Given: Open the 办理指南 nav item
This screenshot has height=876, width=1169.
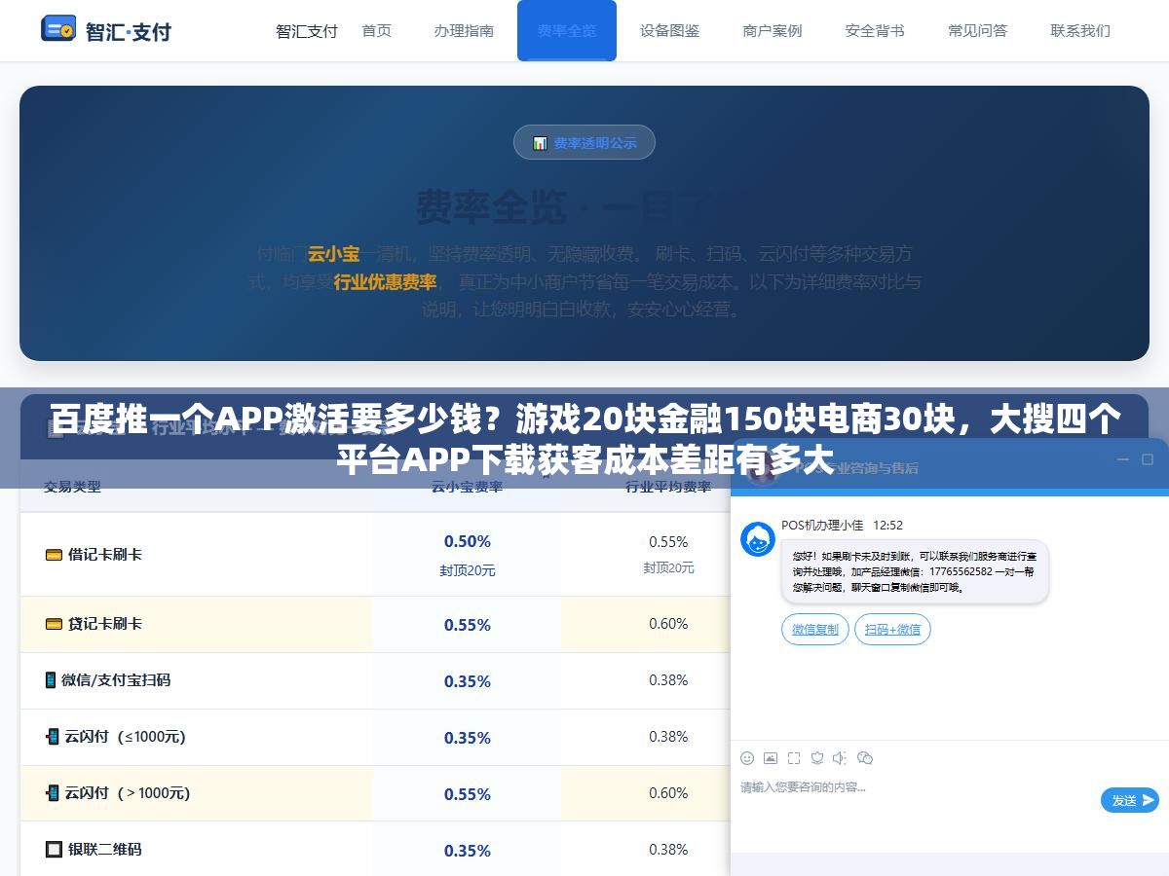Looking at the screenshot, I should (464, 30).
